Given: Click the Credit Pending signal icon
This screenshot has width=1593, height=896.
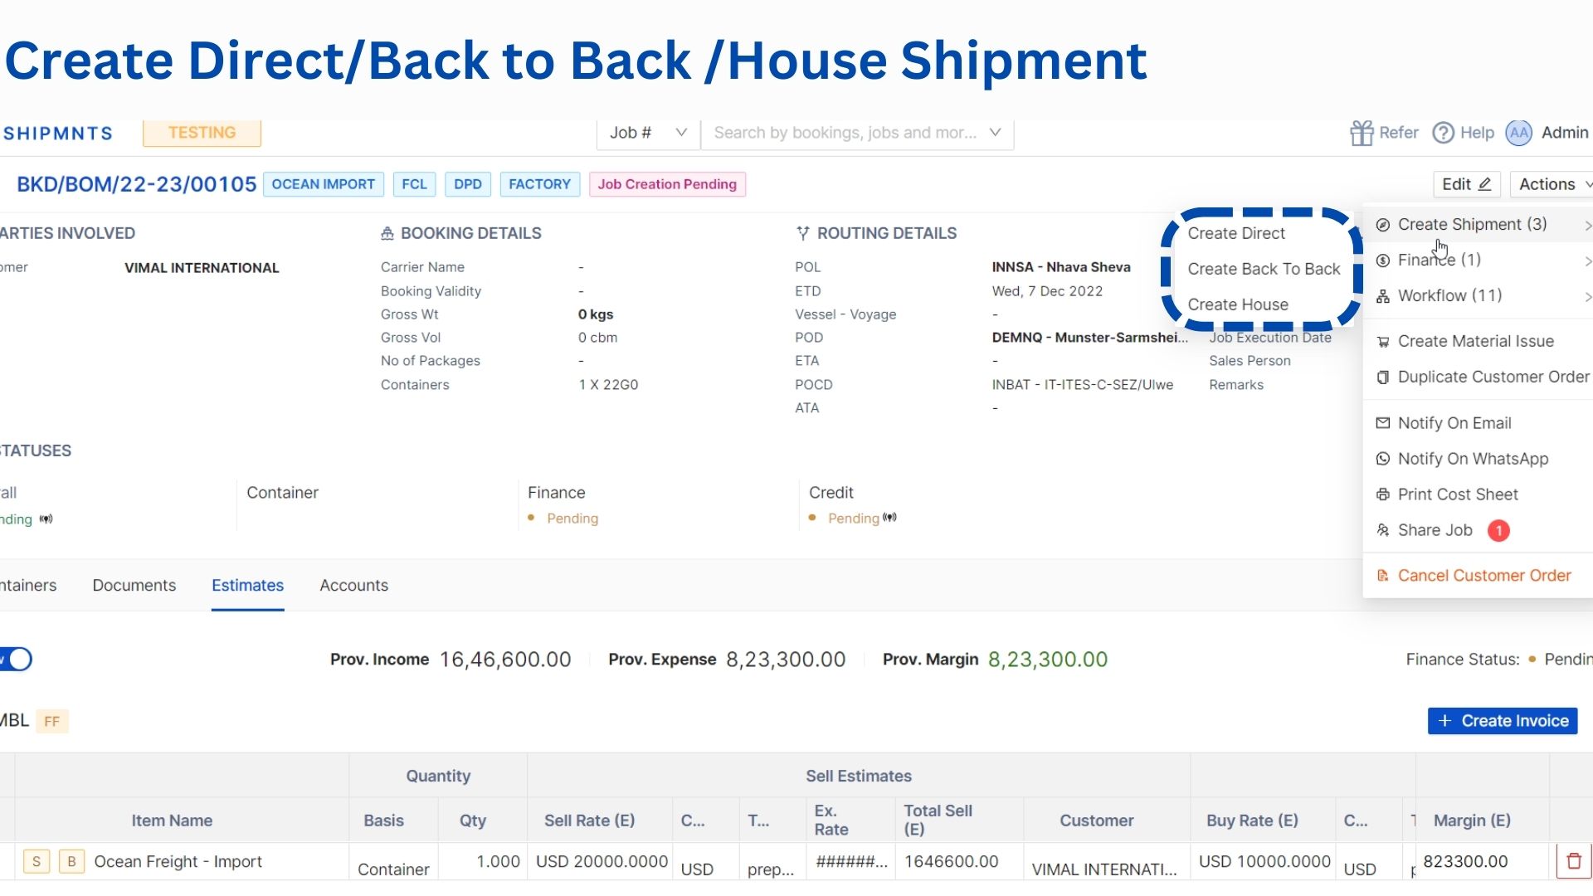Looking at the screenshot, I should 890,518.
